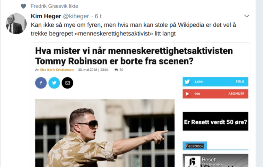The height and width of the screenshot is (167, 263).
Task: Click the Twitter bird follower icon
Action: (187, 82)
